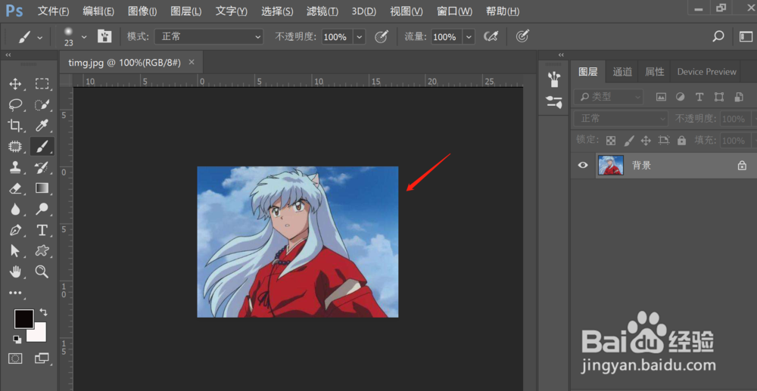Select the Lasso tool
The height and width of the screenshot is (391, 757).
pyautogui.click(x=15, y=104)
